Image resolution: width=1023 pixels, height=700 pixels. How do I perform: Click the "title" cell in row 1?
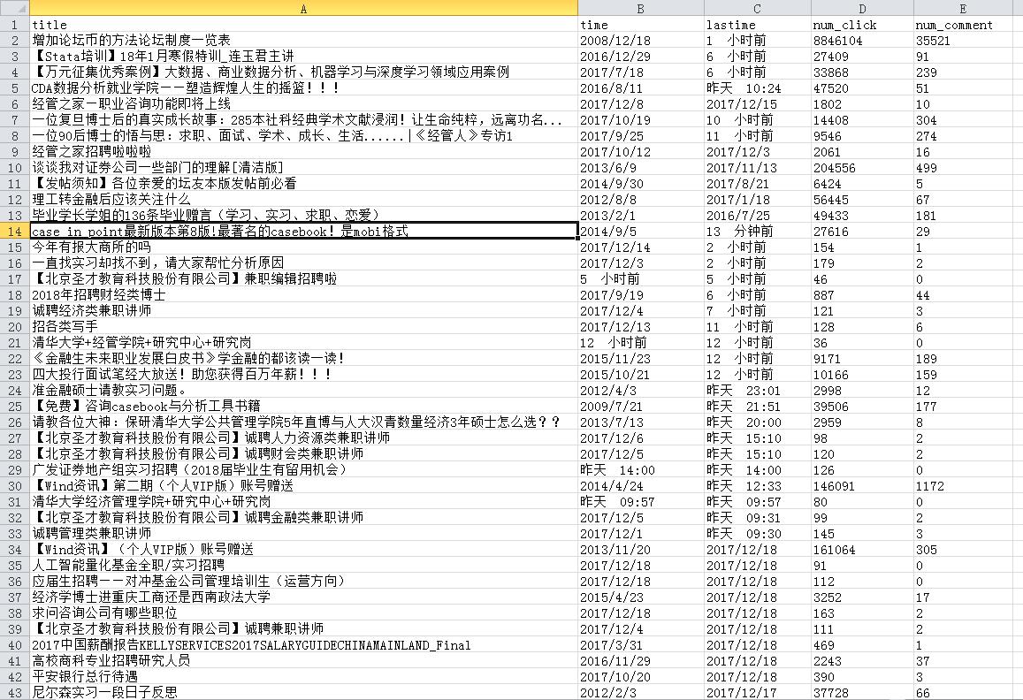click(x=303, y=25)
